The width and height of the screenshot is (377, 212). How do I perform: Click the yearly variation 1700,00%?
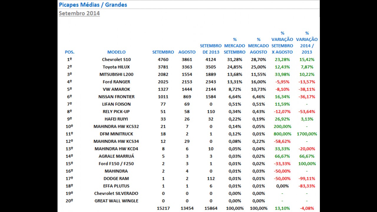307,134
